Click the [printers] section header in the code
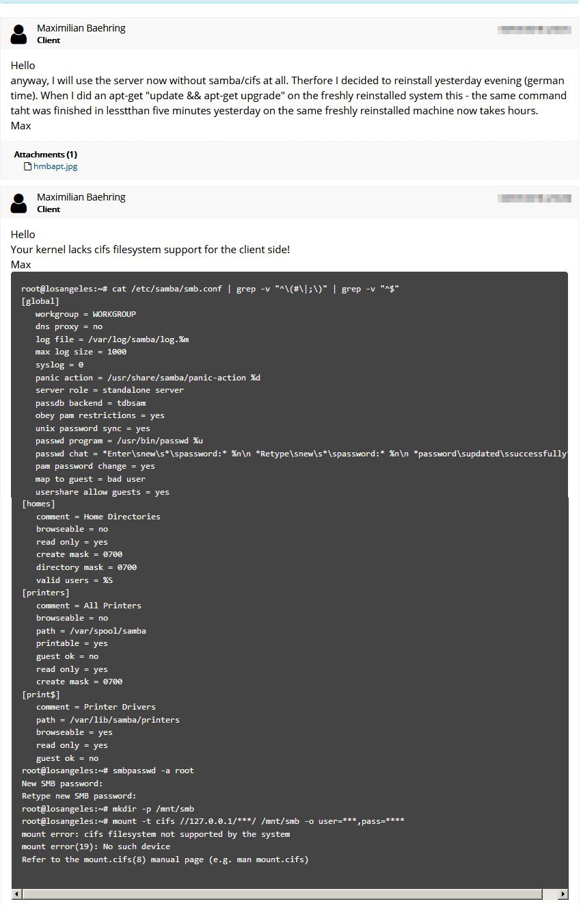581x906 pixels. coord(45,593)
